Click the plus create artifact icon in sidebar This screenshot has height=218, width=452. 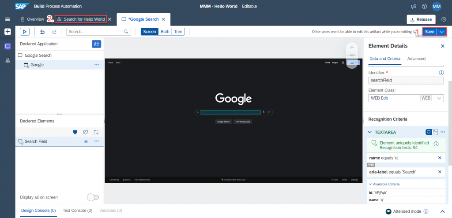(x=8, y=32)
